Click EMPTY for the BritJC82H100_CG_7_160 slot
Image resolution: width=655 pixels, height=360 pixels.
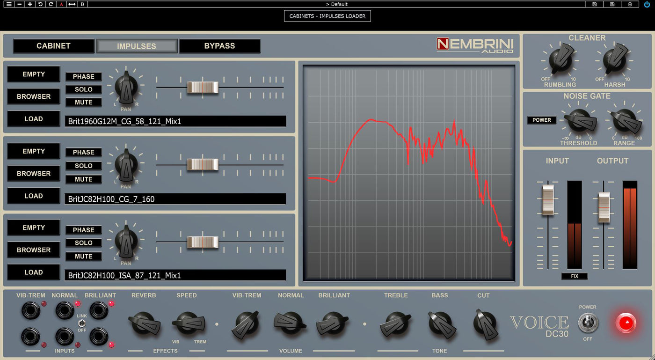click(34, 151)
